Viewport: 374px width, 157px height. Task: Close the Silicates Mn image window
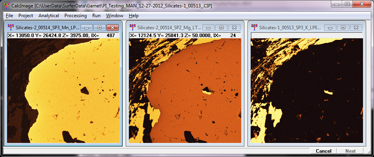click(113, 27)
